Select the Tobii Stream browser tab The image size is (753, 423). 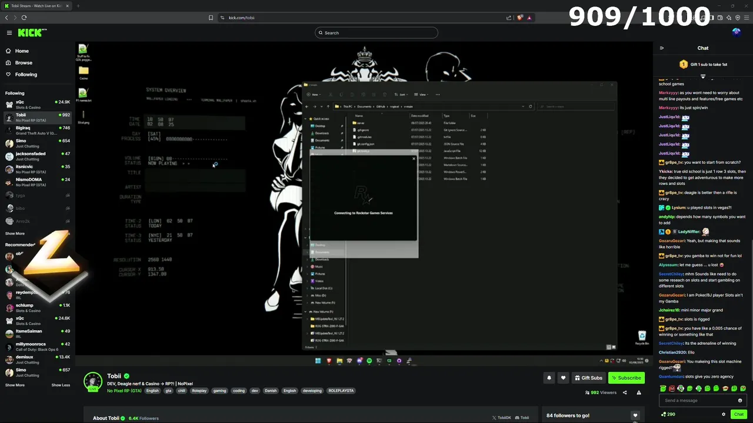(x=36, y=6)
